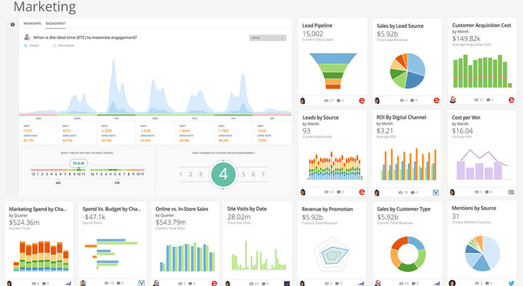Viewport: 523px width, 286px height.
Task: Open the Site Visits by Date card title
Action: point(247,209)
